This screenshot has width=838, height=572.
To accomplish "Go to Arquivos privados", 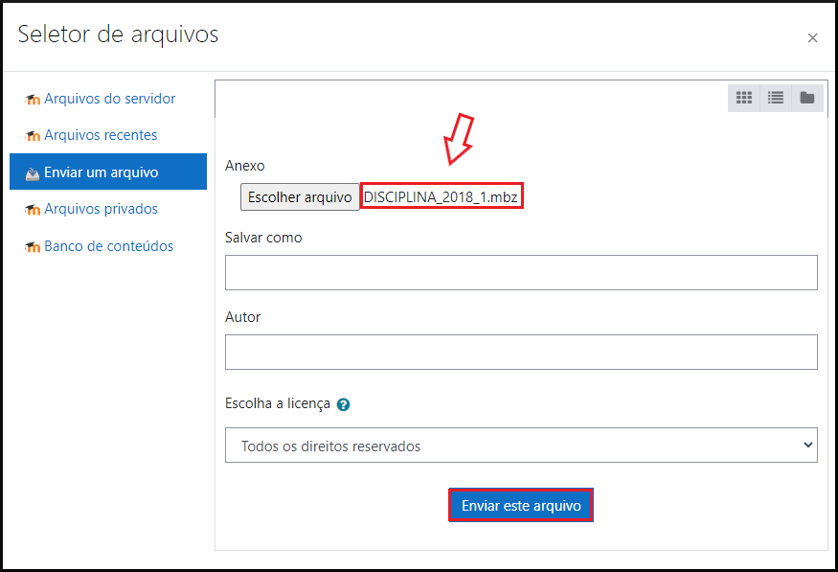I will click(101, 209).
